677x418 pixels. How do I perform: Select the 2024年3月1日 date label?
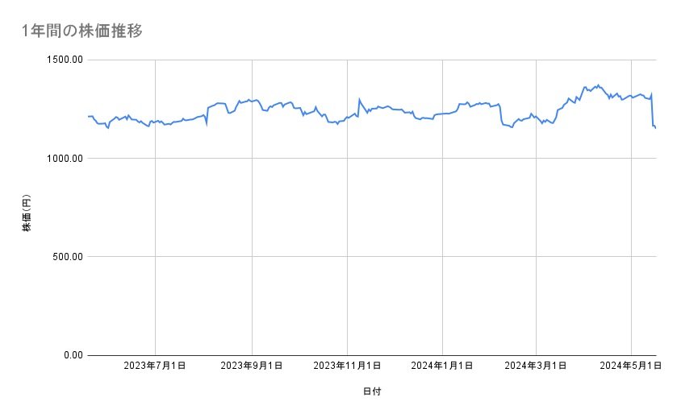[x=536, y=366]
